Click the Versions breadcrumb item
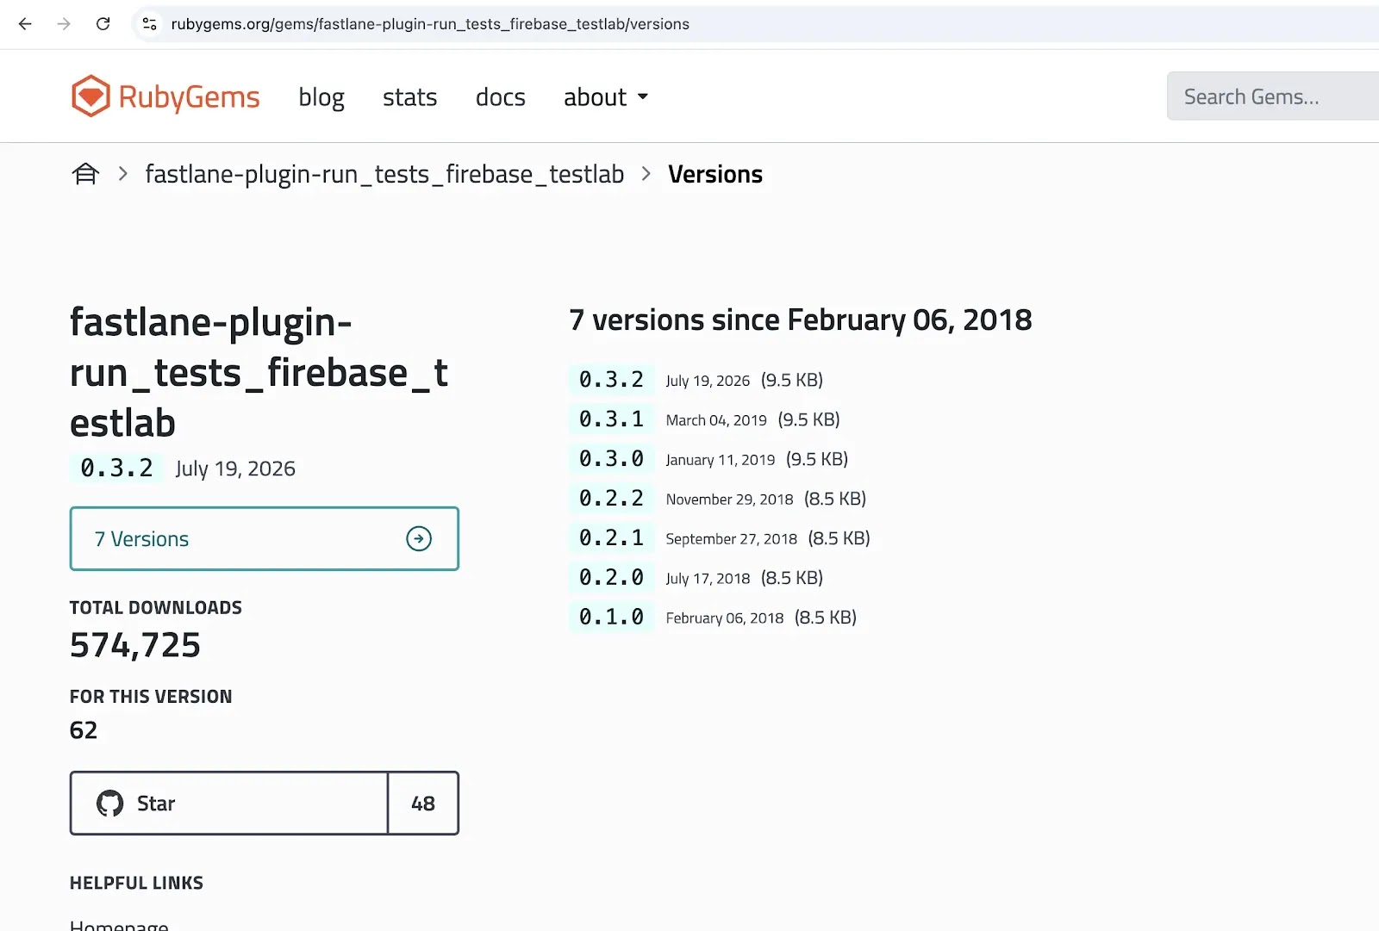The width and height of the screenshot is (1379, 931). [715, 174]
